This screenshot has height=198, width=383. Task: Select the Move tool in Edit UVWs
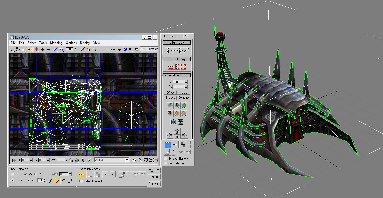click(12, 49)
